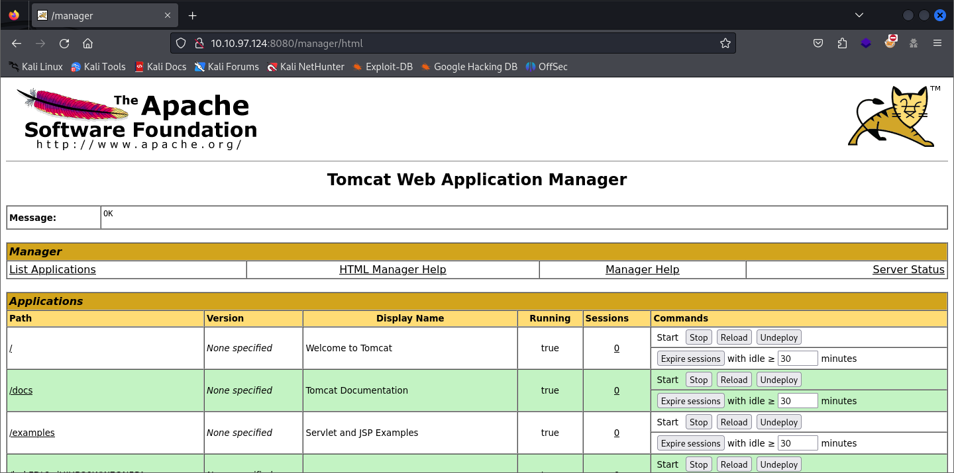The height and width of the screenshot is (473, 954).
Task: Reload the /docs application
Action: pyautogui.click(x=734, y=380)
